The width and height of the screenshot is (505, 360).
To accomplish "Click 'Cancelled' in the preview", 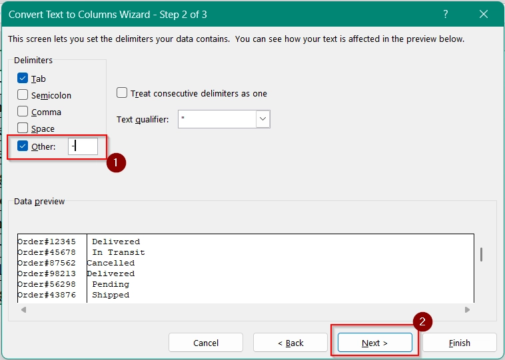I will pyautogui.click(x=111, y=263).
